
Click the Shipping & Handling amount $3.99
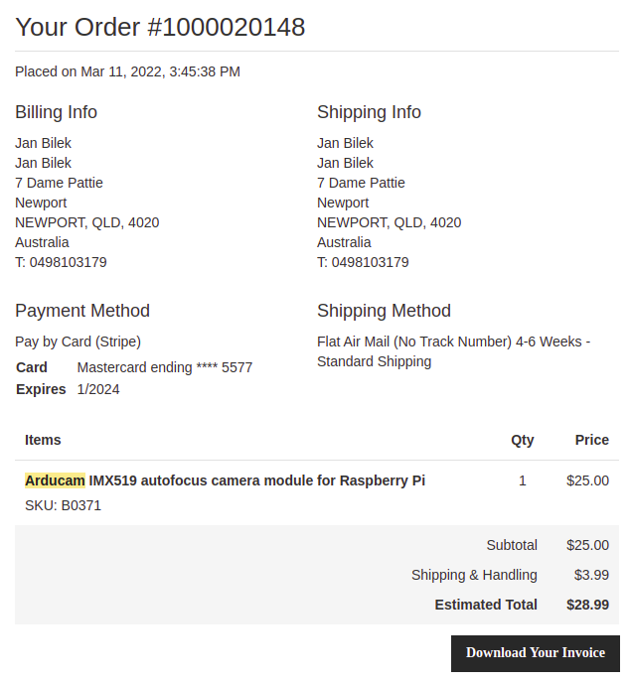click(591, 575)
